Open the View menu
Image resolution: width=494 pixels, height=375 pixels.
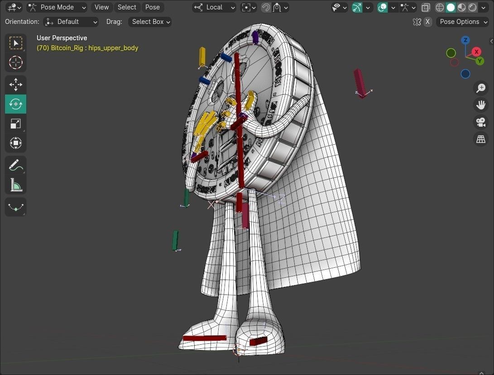[101, 7]
